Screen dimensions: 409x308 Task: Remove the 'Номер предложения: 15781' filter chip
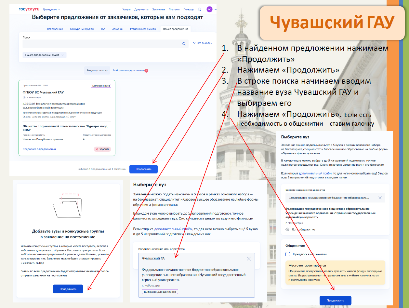click(x=62, y=55)
